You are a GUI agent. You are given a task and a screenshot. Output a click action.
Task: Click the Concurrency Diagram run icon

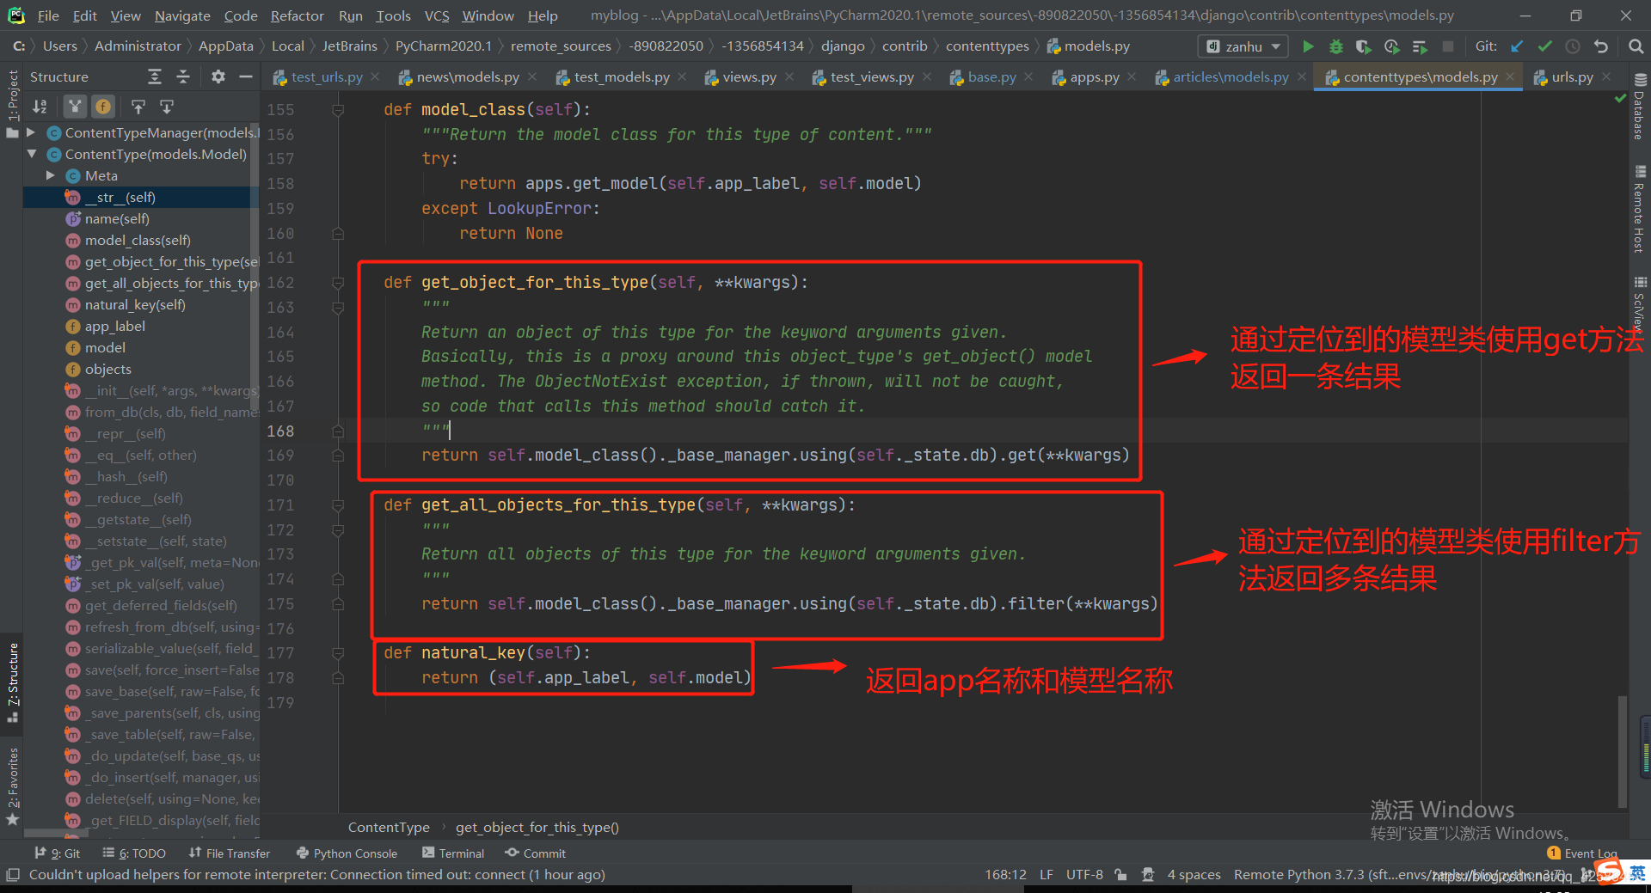(1420, 46)
